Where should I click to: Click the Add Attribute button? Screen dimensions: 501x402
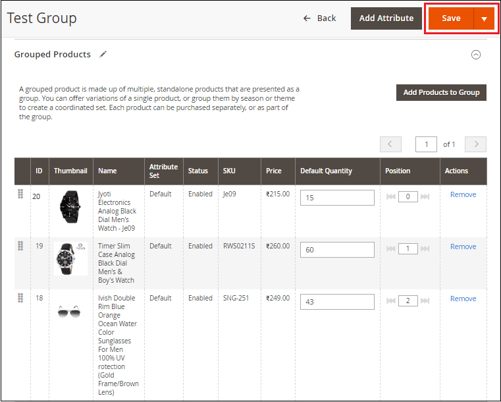pos(386,18)
